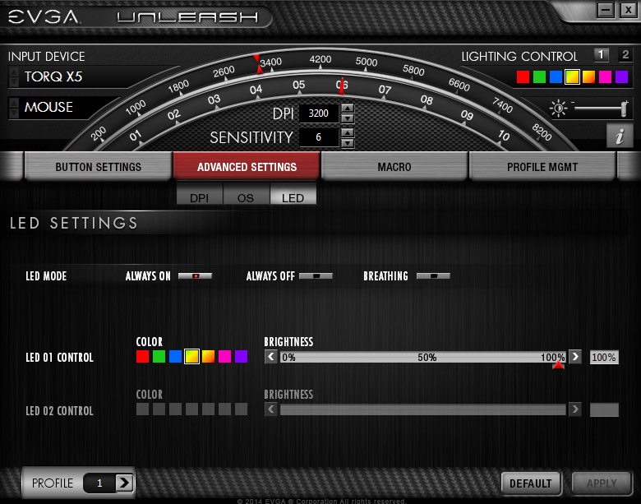This screenshot has width=641, height=504.
Task: Minimize the EVGA Unleash window
Action: [x=606, y=9]
